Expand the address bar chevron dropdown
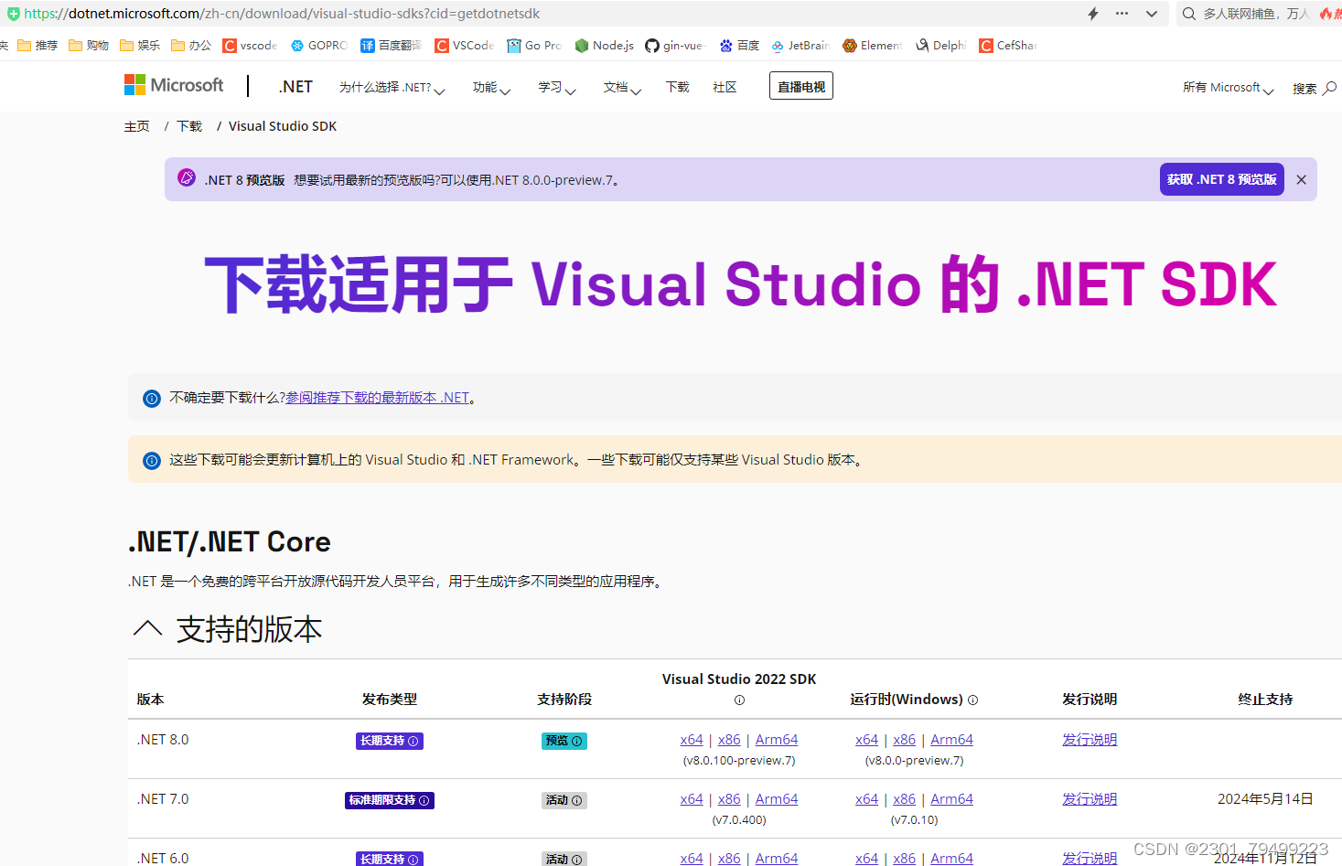This screenshot has height=866, width=1342. pos(1152,14)
